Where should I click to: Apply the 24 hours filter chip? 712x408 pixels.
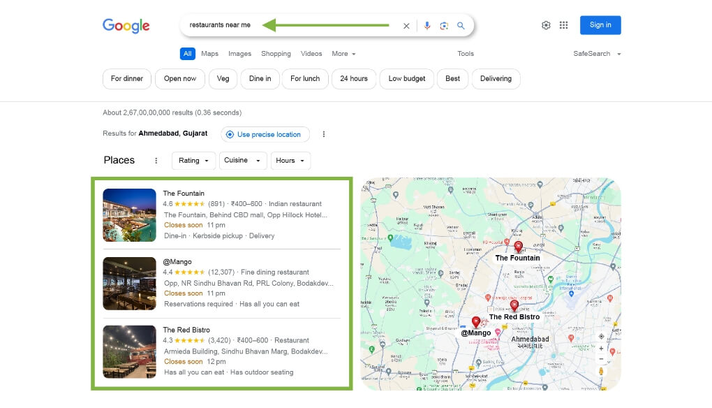tap(354, 79)
